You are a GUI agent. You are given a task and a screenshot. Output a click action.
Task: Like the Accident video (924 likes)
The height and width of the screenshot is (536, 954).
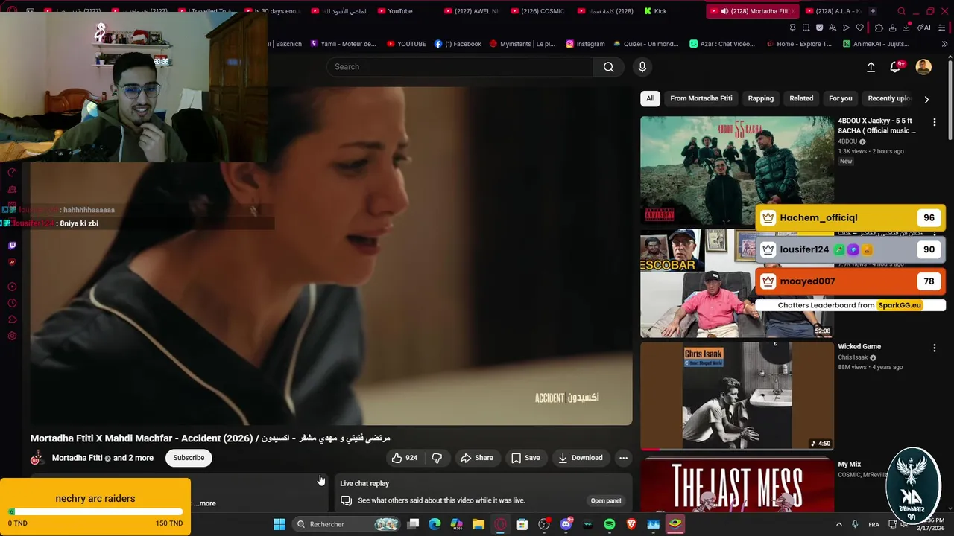[405, 458]
